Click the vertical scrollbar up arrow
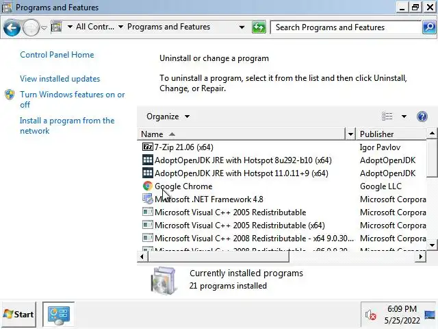This screenshot has height=329, width=438. tap(432, 134)
